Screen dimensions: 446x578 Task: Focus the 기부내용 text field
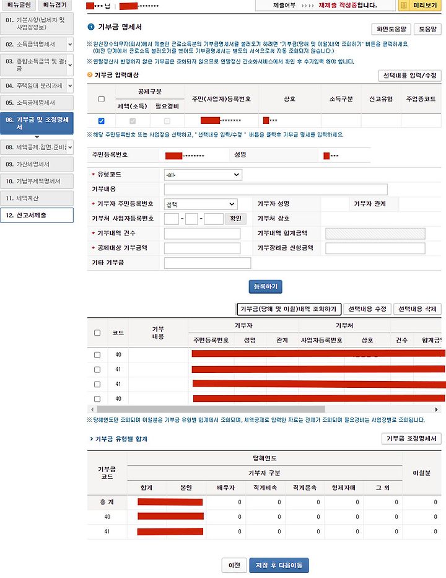click(276, 190)
